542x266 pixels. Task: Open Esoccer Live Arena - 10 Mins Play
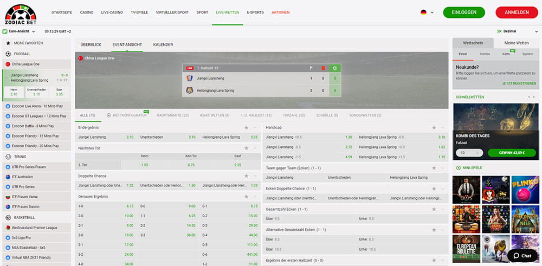36,106
